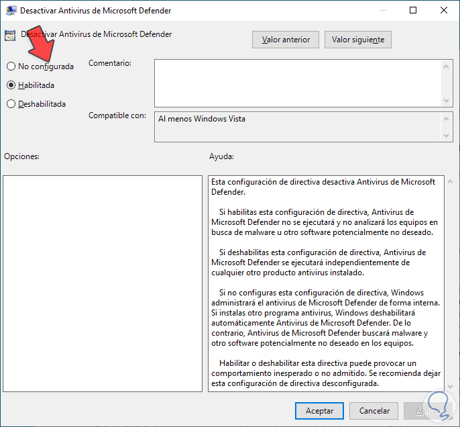Screen dimensions: 460x427
Task: Minimize the dialog window
Action: (x=382, y=10)
